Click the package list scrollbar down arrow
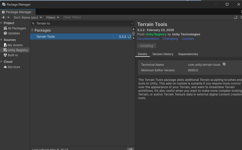Viewport: 242px width, 150px height. tap(133, 38)
